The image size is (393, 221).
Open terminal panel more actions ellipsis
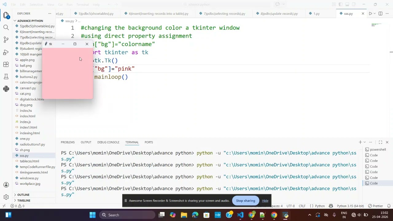(371, 142)
